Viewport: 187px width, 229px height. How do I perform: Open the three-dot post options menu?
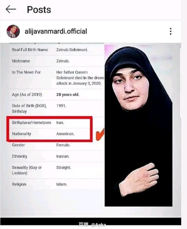[171, 31]
